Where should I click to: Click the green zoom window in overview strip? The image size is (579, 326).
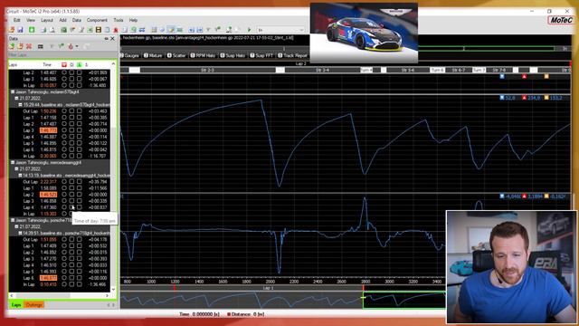404,300
